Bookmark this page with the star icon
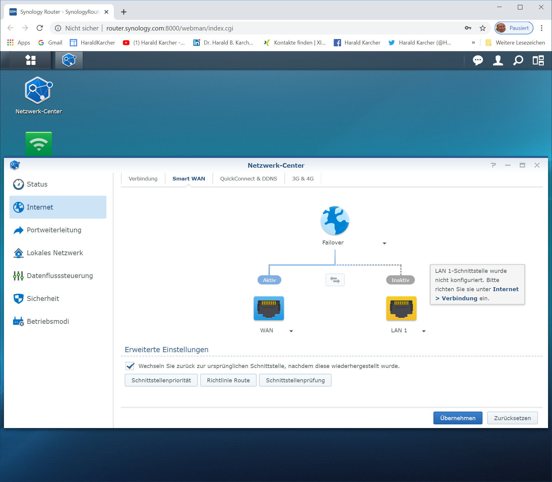The height and width of the screenshot is (482, 552). point(483,28)
